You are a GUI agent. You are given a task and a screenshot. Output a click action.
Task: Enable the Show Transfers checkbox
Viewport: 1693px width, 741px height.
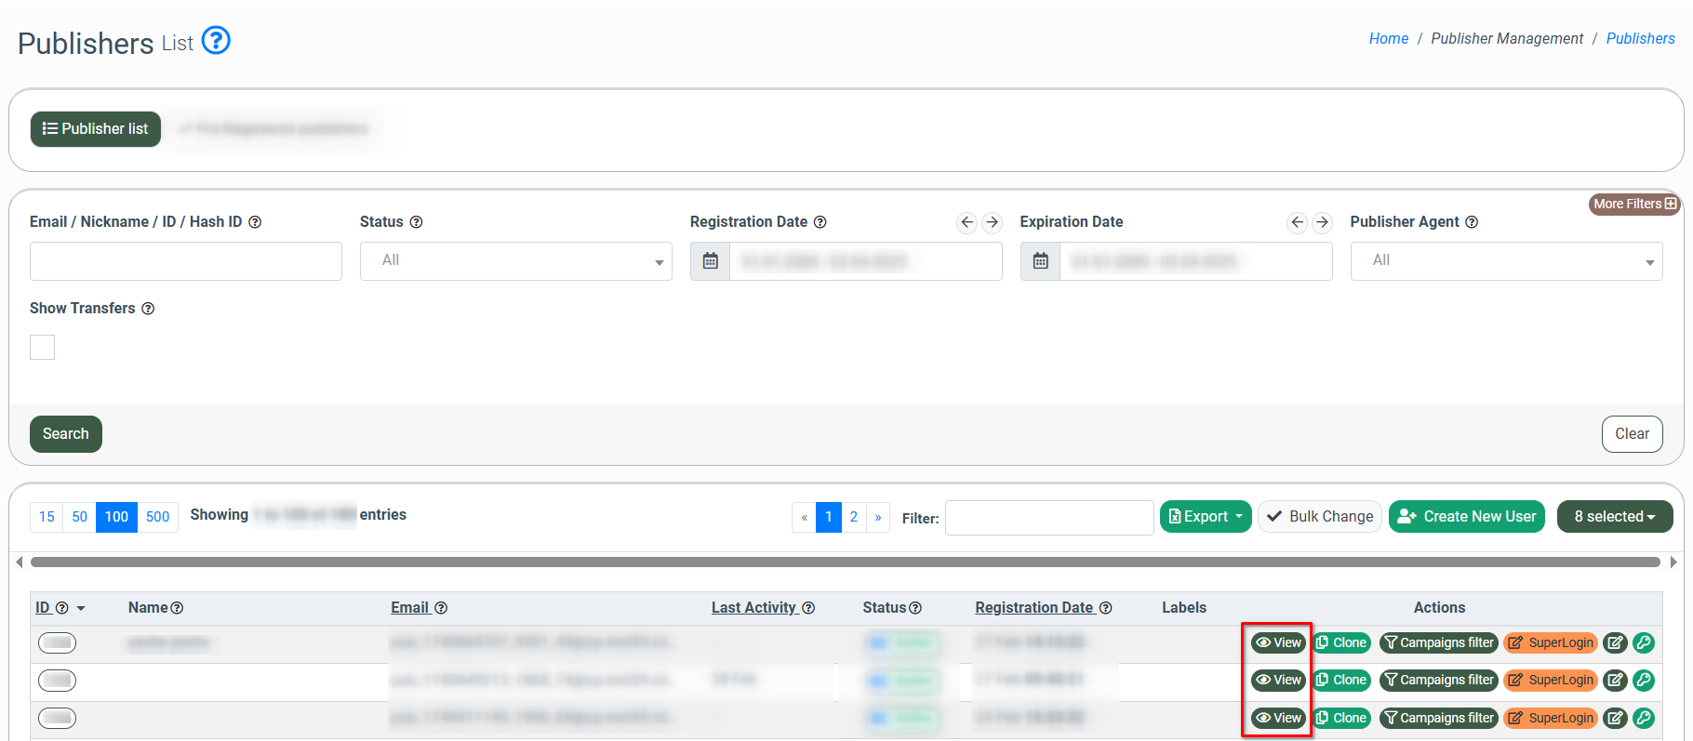tap(43, 348)
